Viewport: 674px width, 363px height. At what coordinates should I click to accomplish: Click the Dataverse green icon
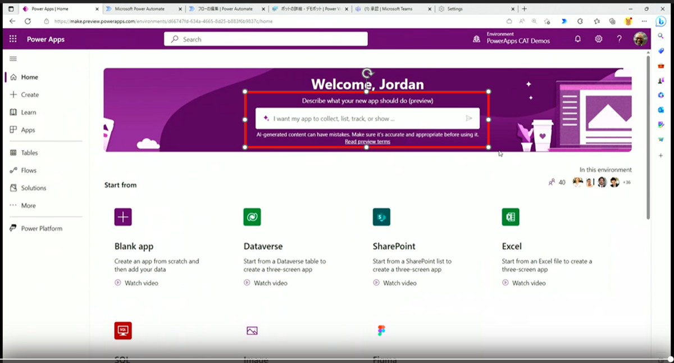pos(252,217)
